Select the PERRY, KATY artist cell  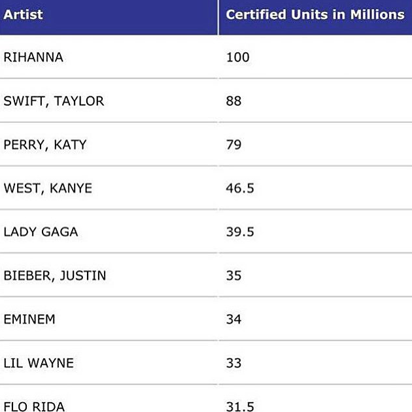coord(45,145)
